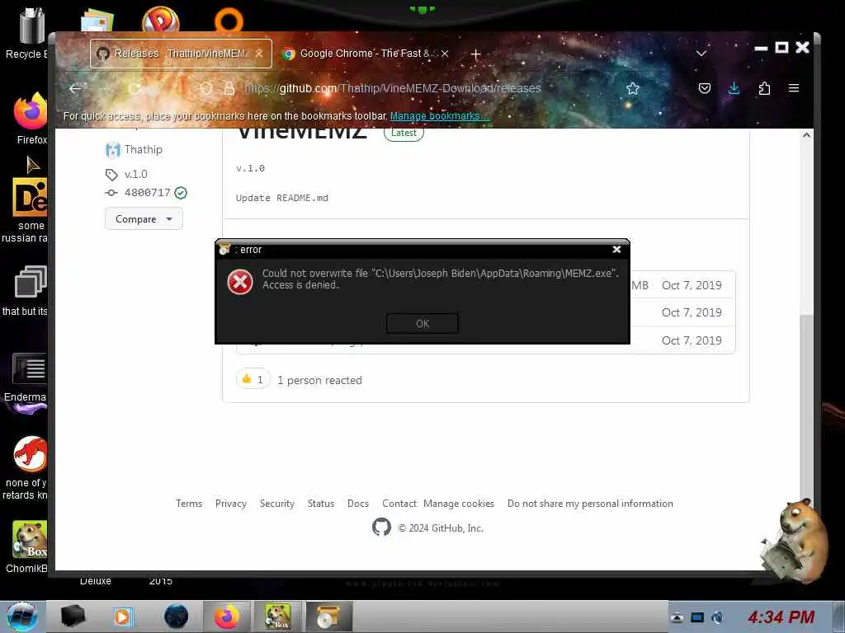Open the Docs footer link
Viewport: 845px width, 633px height.
[358, 504]
